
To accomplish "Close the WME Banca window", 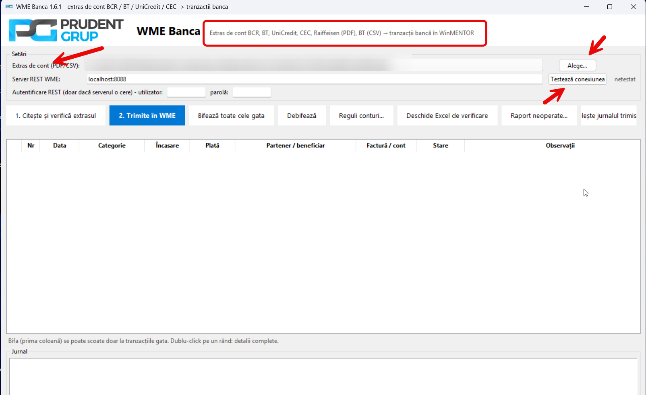I will point(633,7).
